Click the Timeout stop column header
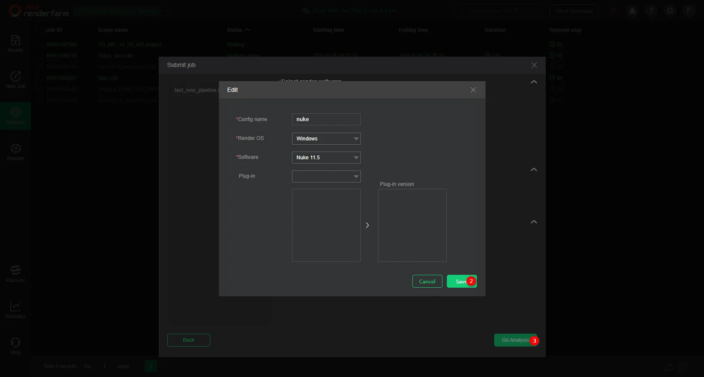Screen dimensions: 704x377 click(565, 30)
